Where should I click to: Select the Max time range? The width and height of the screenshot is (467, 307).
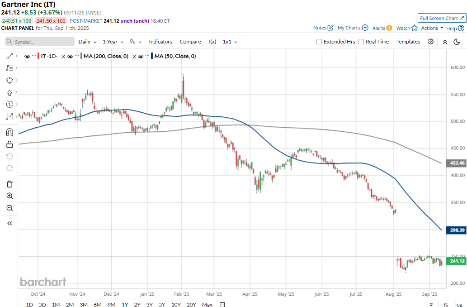click(x=208, y=304)
